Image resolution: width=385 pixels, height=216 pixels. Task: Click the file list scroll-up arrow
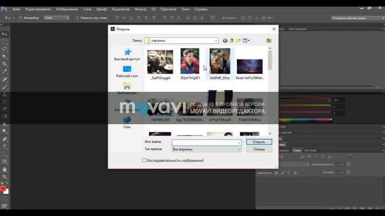click(x=270, y=48)
